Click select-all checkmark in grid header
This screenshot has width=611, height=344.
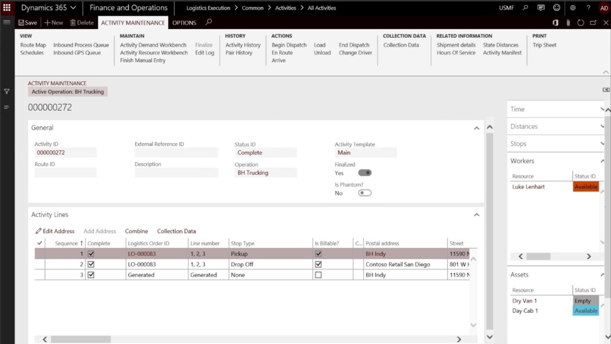coord(40,243)
